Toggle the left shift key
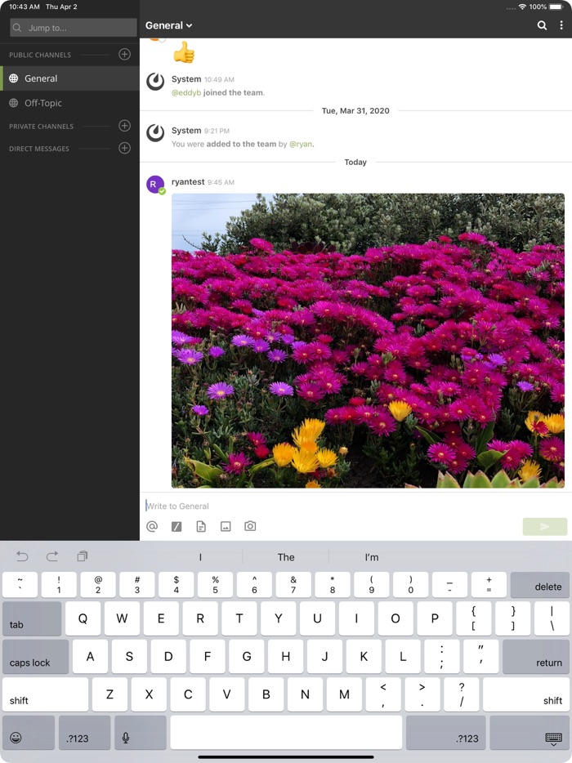 tap(45, 694)
